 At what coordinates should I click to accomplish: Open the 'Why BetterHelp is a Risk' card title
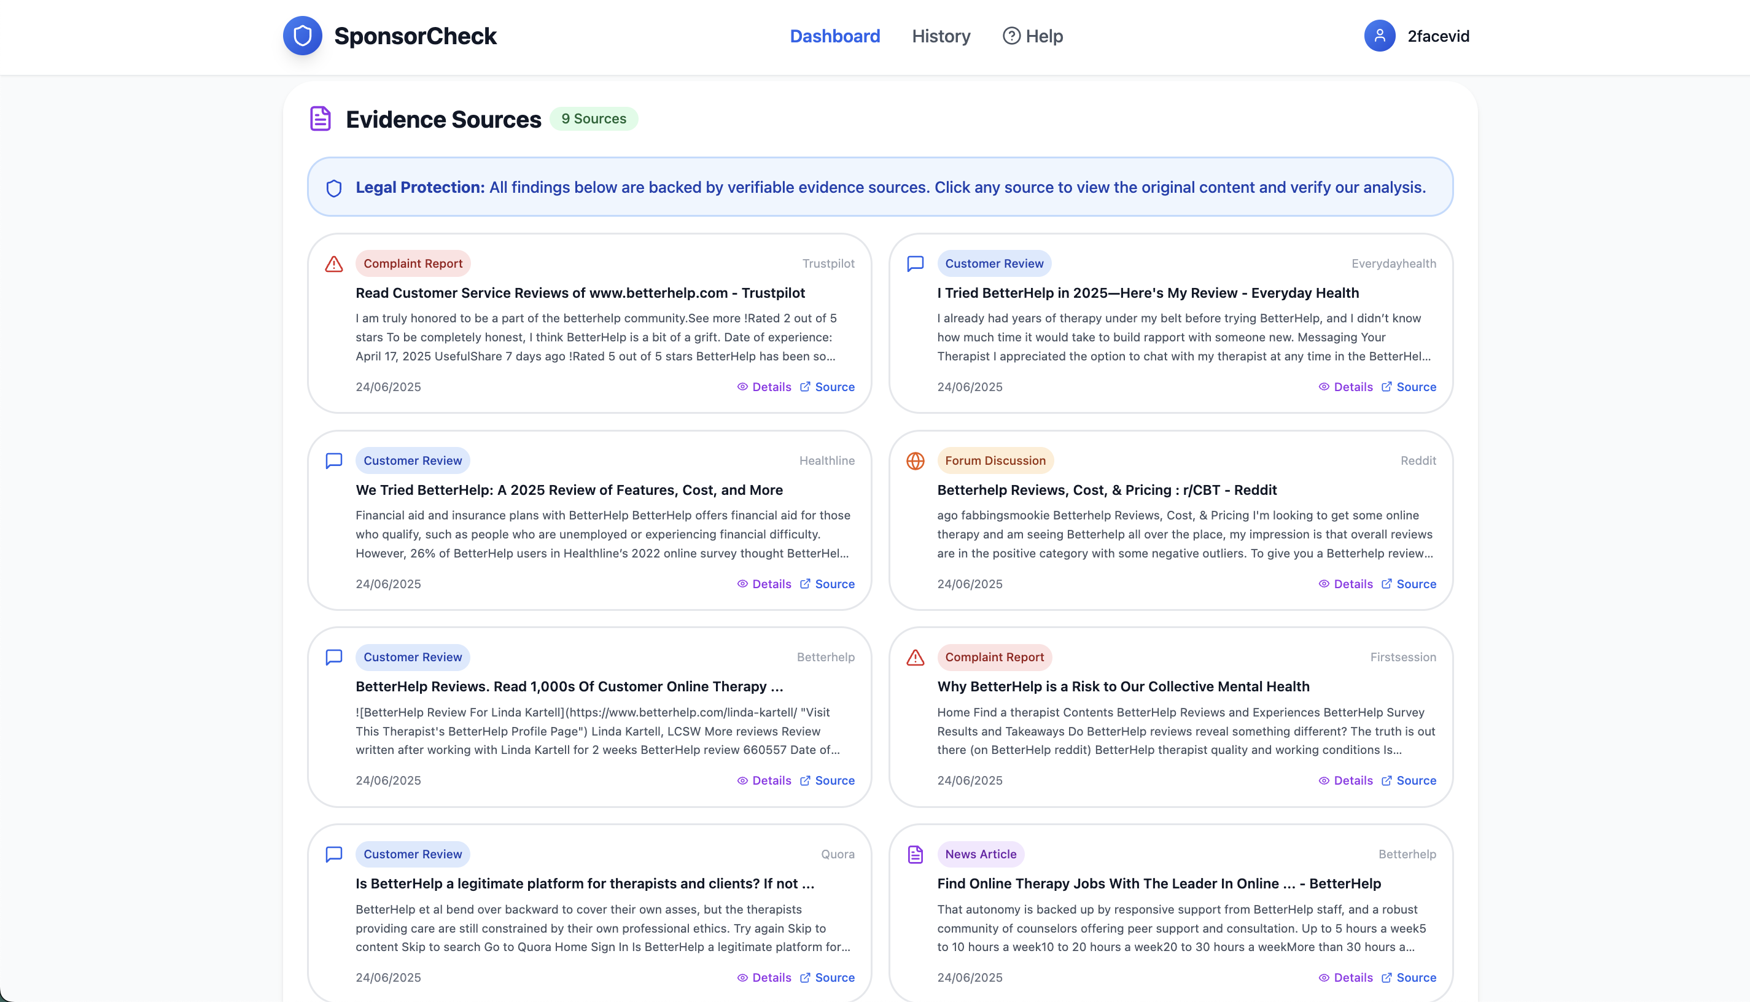click(x=1122, y=686)
